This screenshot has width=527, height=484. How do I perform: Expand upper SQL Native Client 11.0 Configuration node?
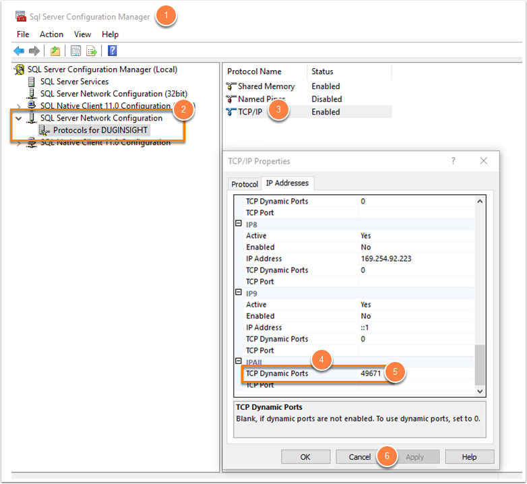coord(19,107)
